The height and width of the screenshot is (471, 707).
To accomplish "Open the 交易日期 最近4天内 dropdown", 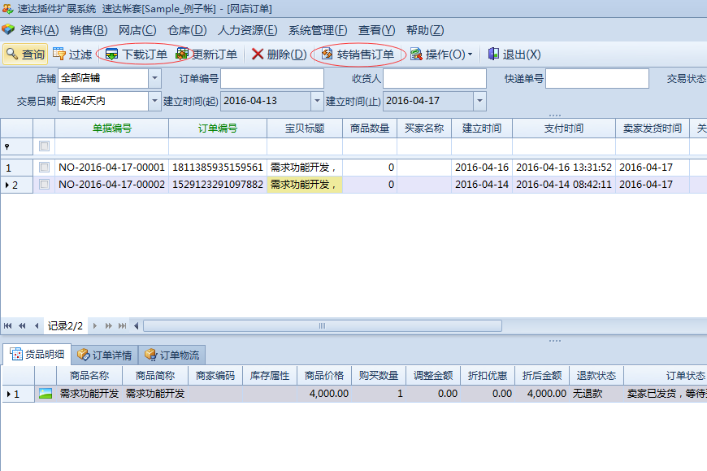I will tap(154, 101).
